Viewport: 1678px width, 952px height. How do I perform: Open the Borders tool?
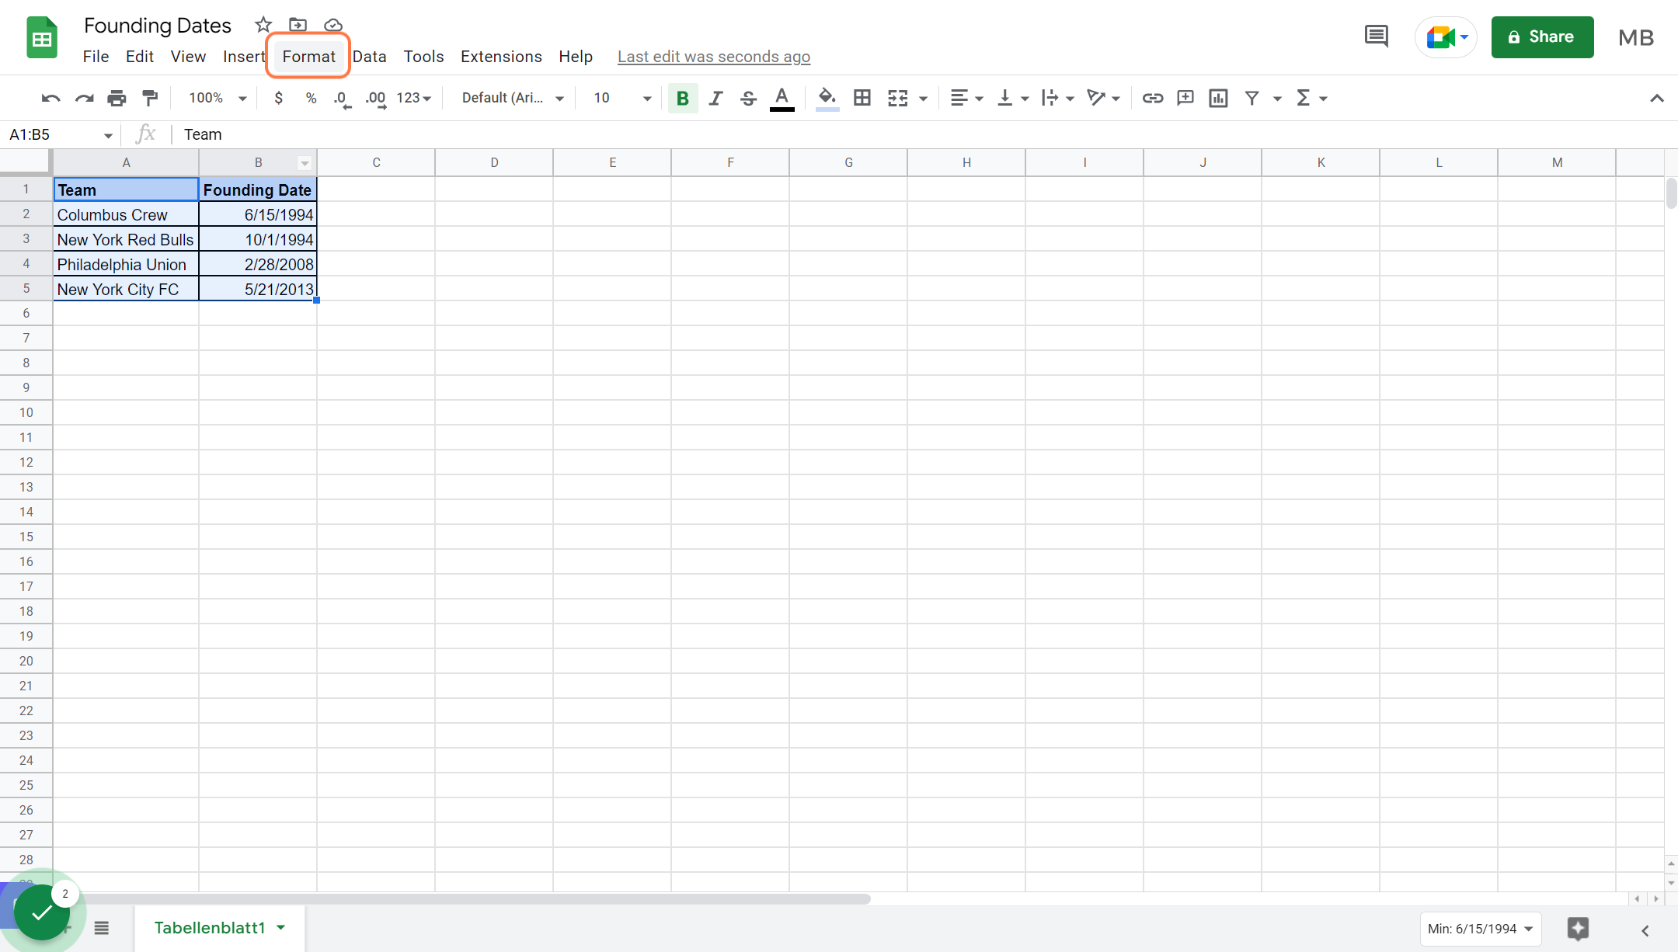[862, 98]
